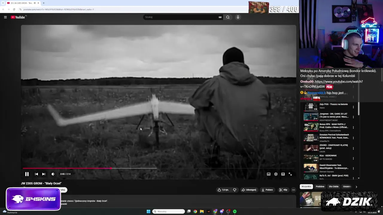The width and height of the screenshot is (383, 215).
Task: Open the Windows Start menu
Action: pyautogui.click(x=148, y=211)
